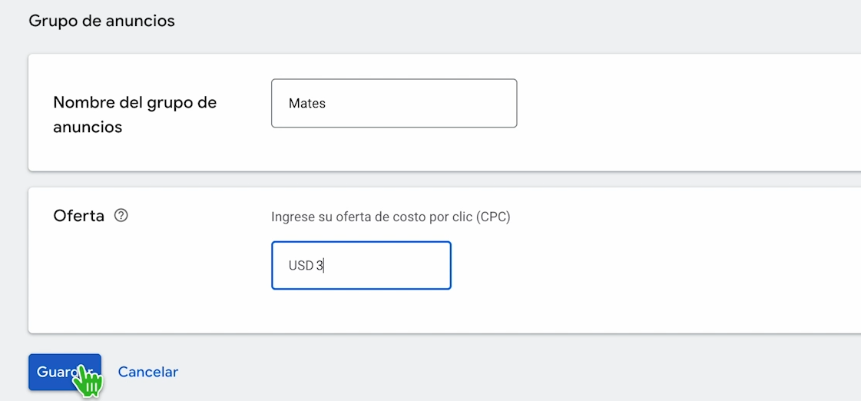This screenshot has width=861, height=401.
Task: Focus the ad group name field
Action: click(393, 103)
